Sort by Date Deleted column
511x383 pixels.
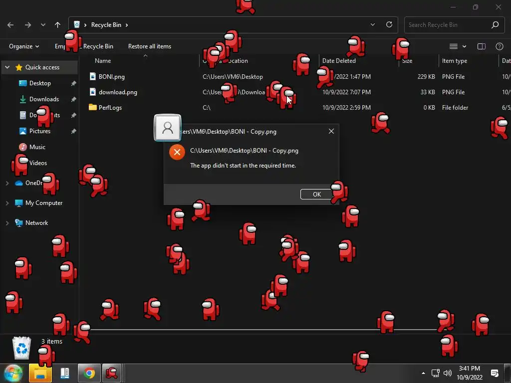coord(339,61)
